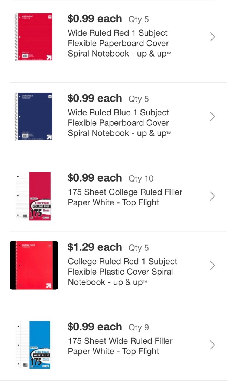Open Wide Ruled Red 1 Subject notebook title
The image size is (227, 381).
pyautogui.click(x=118, y=43)
